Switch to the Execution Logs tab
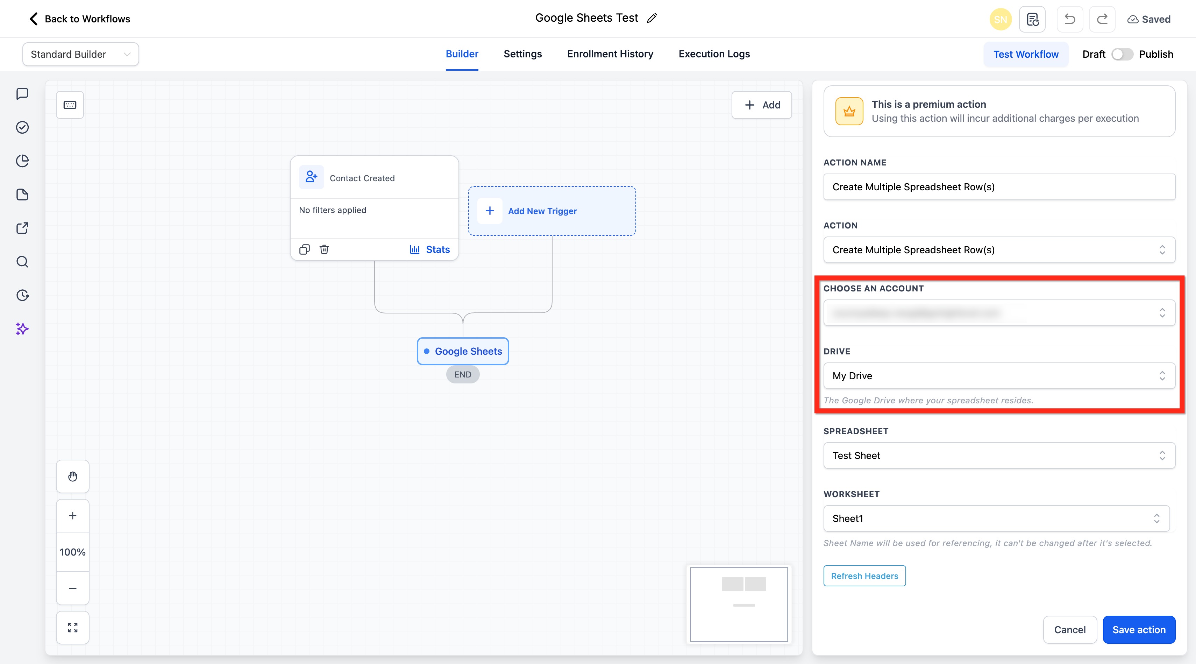1196x664 pixels. (714, 54)
